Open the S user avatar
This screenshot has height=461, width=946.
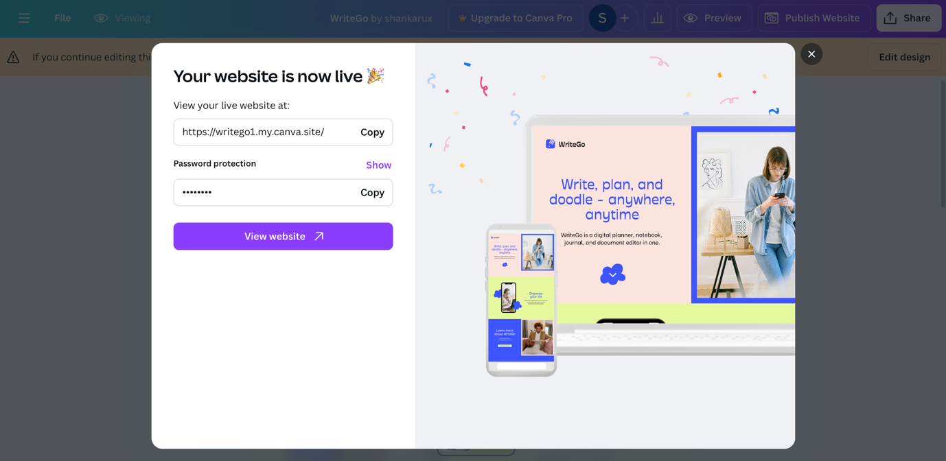602,19
